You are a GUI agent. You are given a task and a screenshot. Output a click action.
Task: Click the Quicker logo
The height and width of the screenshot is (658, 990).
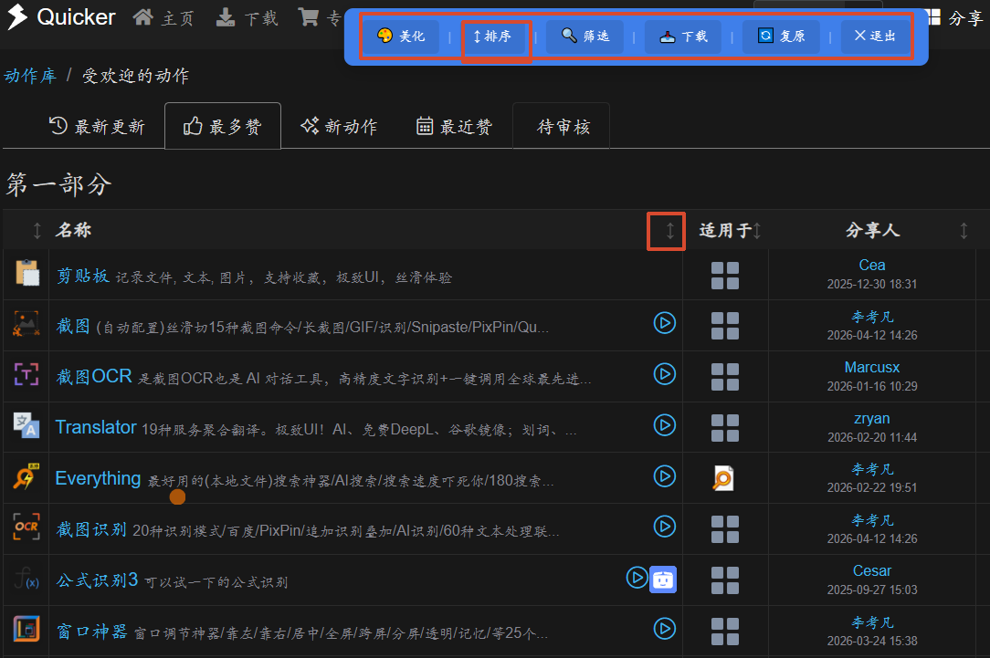(60, 17)
